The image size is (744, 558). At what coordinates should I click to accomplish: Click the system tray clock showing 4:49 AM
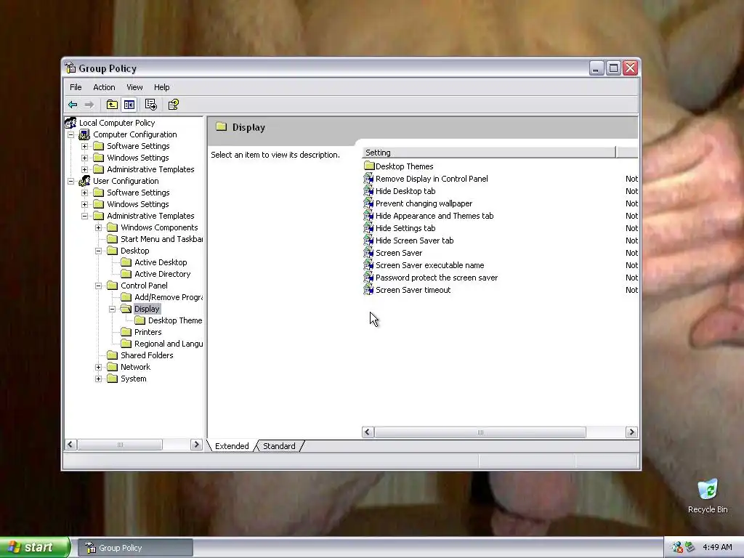tap(717, 547)
